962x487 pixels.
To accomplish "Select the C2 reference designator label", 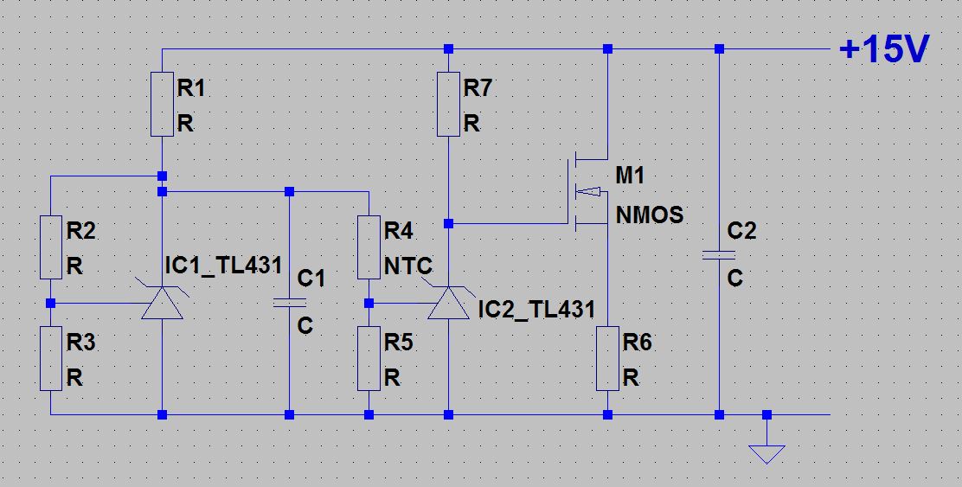I will pos(741,231).
